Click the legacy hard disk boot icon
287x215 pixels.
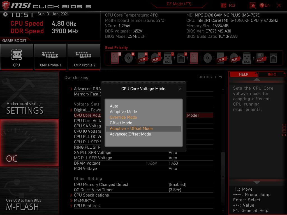(x=194, y=58)
